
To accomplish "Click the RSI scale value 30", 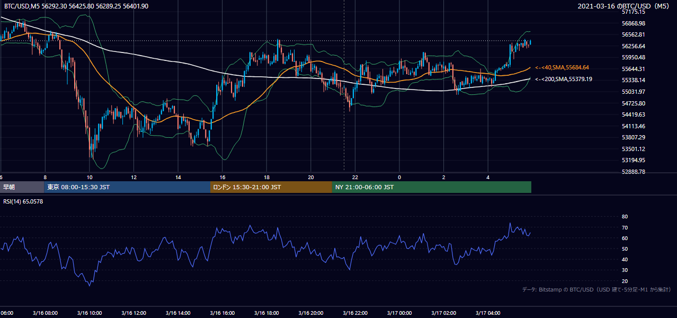I will [625, 270].
